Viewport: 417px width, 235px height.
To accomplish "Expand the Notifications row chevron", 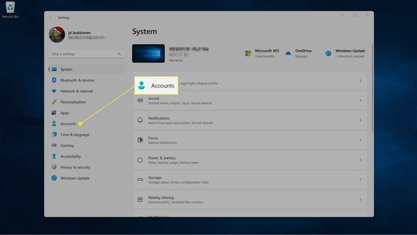I will [360, 120].
